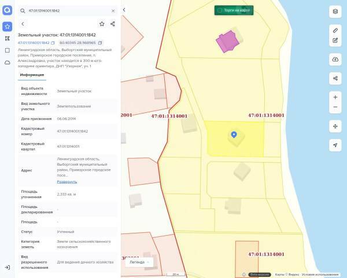347x278 pixels.
Task: Switch to the Информация tab
Action: [x=32, y=75]
